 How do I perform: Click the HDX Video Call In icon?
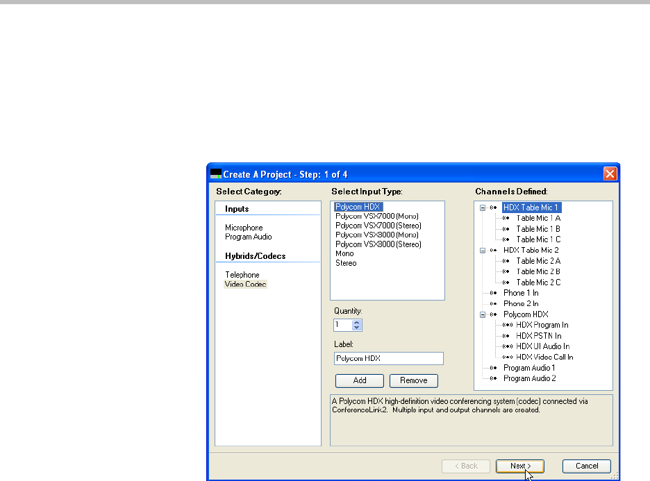[x=507, y=357]
